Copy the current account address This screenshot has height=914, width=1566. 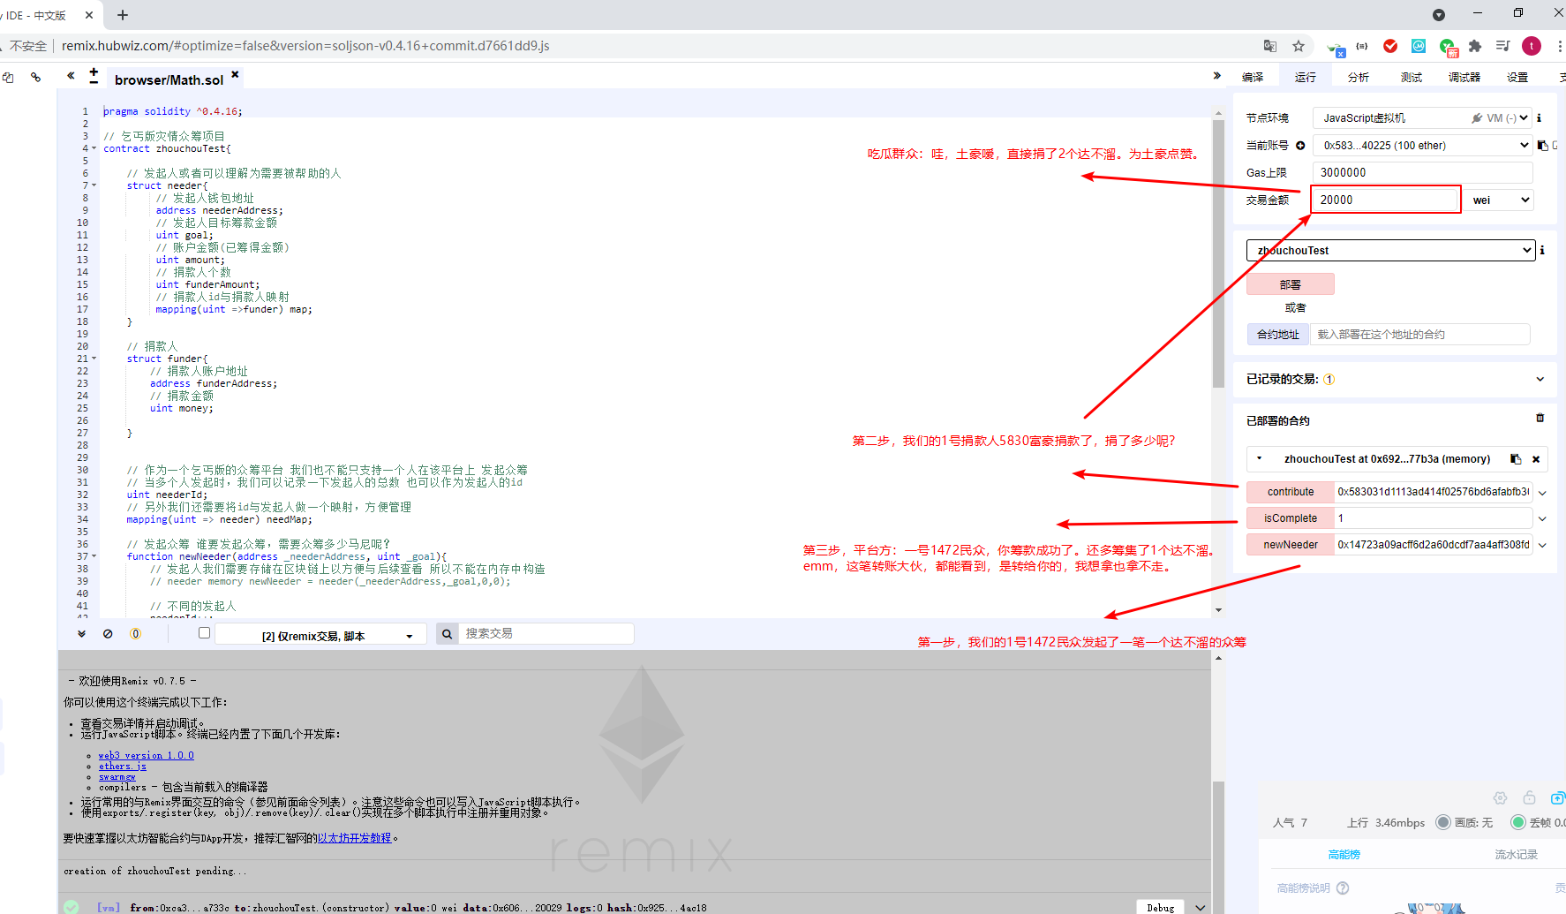tap(1543, 146)
